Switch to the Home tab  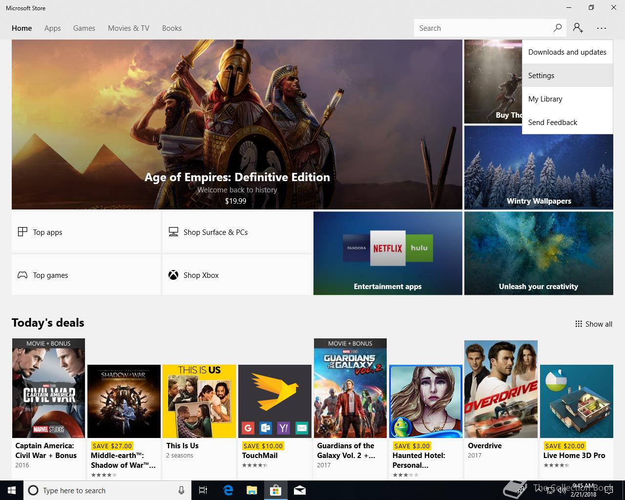(22, 28)
